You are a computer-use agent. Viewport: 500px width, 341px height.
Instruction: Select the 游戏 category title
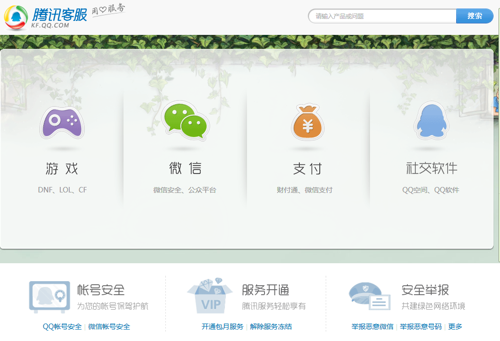coord(62,169)
